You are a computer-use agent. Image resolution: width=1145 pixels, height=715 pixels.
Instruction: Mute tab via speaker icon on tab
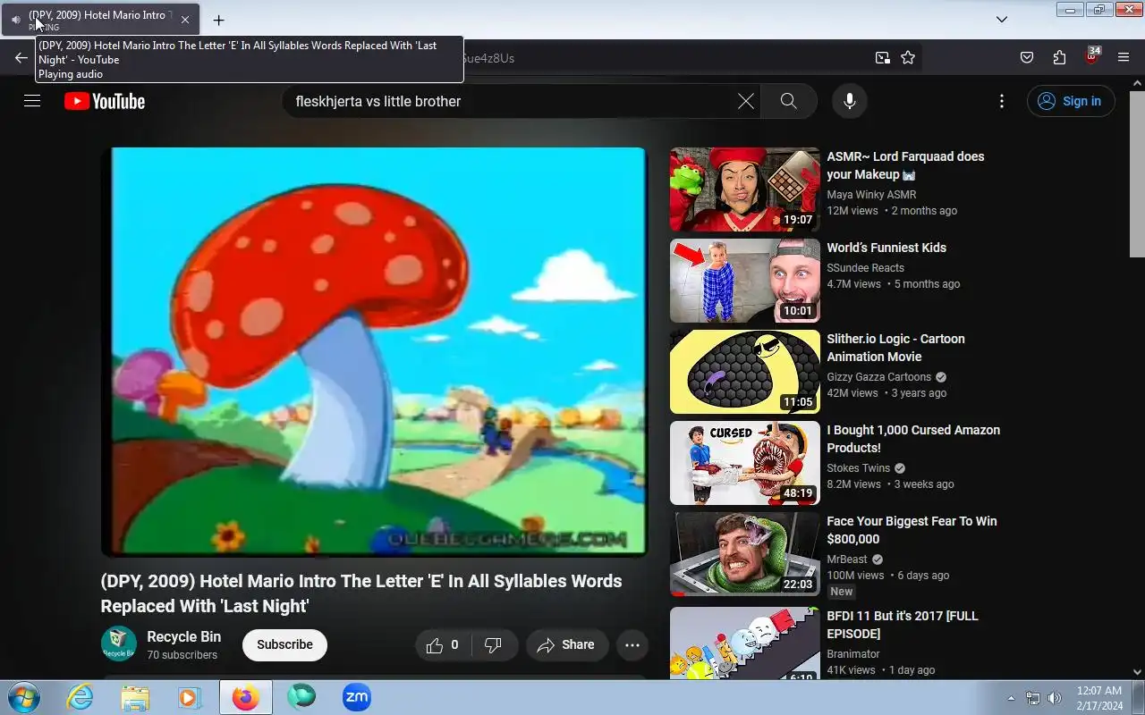[x=16, y=20]
